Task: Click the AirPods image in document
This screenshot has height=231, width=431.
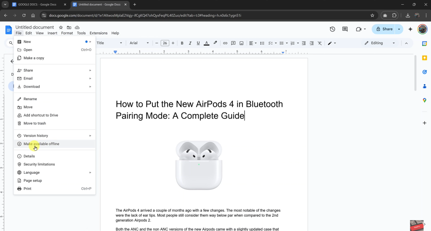Action: [x=199, y=165]
